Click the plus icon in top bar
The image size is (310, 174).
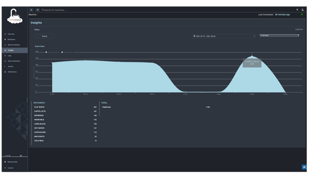(x=31, y=10)
